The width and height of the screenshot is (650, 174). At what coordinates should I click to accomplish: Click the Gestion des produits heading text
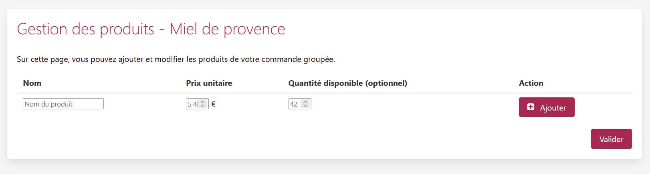[85, 29]
